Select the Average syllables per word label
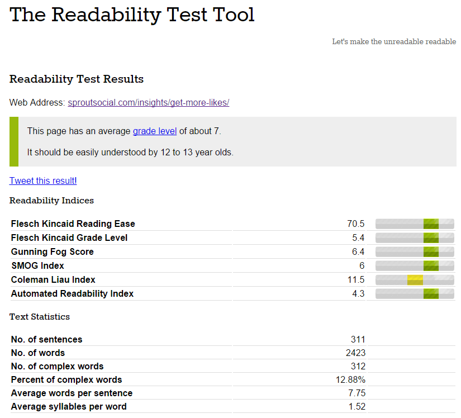This screenshot has width=461, height=418. tap(69, 407)
